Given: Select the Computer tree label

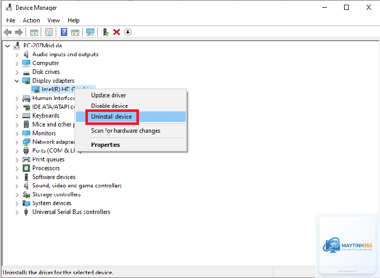Looking at the screenshot, I should tap(46, 63).
